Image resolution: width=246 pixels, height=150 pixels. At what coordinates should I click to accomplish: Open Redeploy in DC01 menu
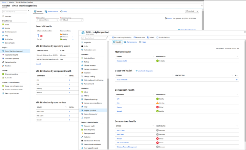tap(87, 137)
